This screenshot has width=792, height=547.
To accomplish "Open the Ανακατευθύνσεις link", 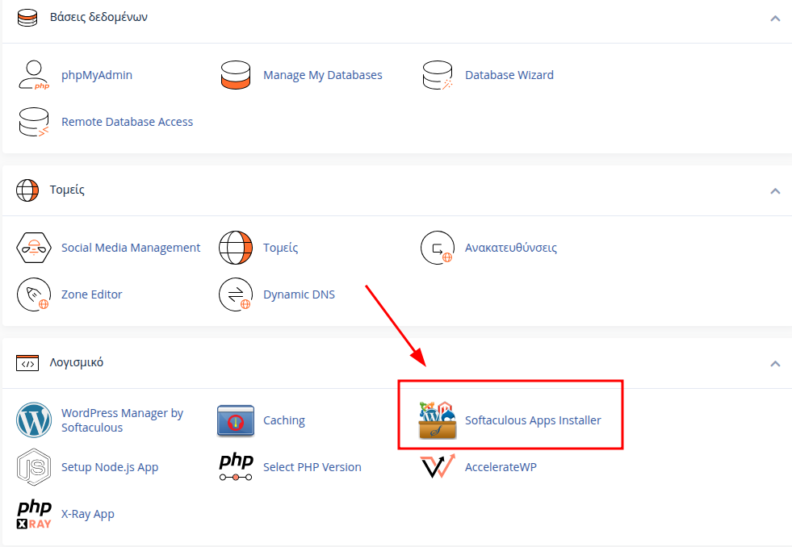I will coord(510,248).
